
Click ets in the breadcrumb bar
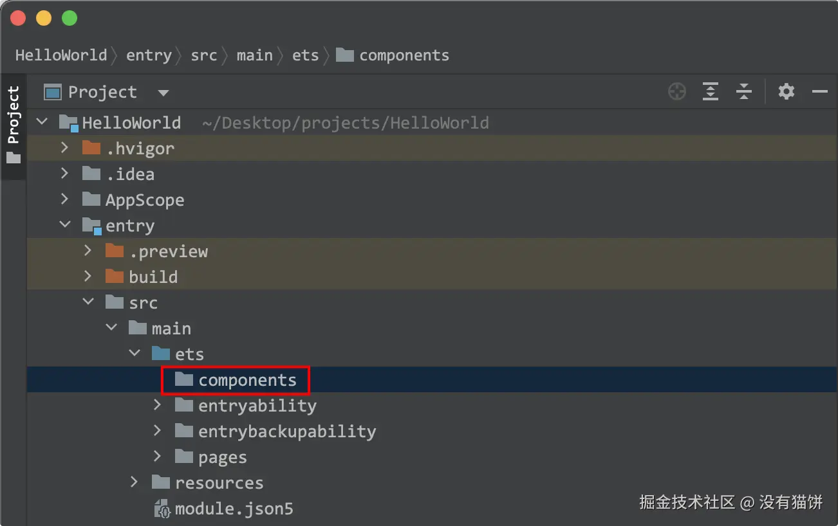point(306,56)
